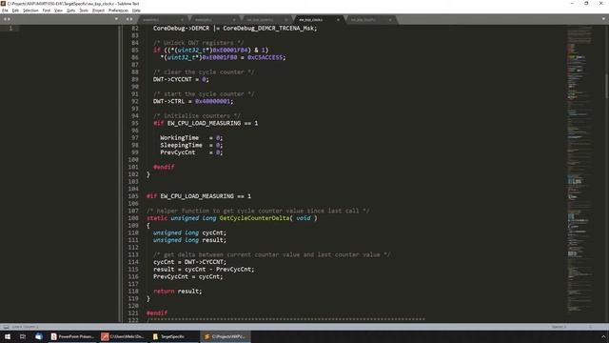Click the 0xC5ACCE55 value
Viewport: 609px width, 343px height.
click(x=266, y=57)
